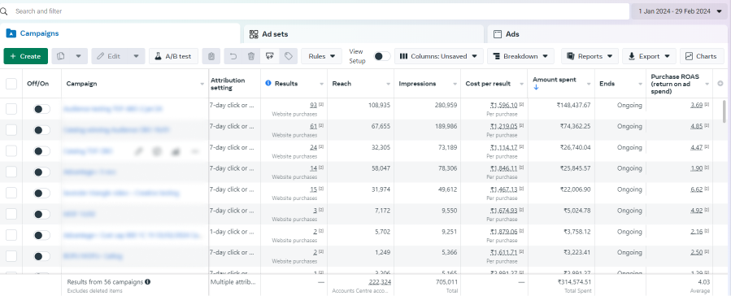Toggle the View Setup switch
731x296 pixels.
pyautogui.click(x=382, y=56)
